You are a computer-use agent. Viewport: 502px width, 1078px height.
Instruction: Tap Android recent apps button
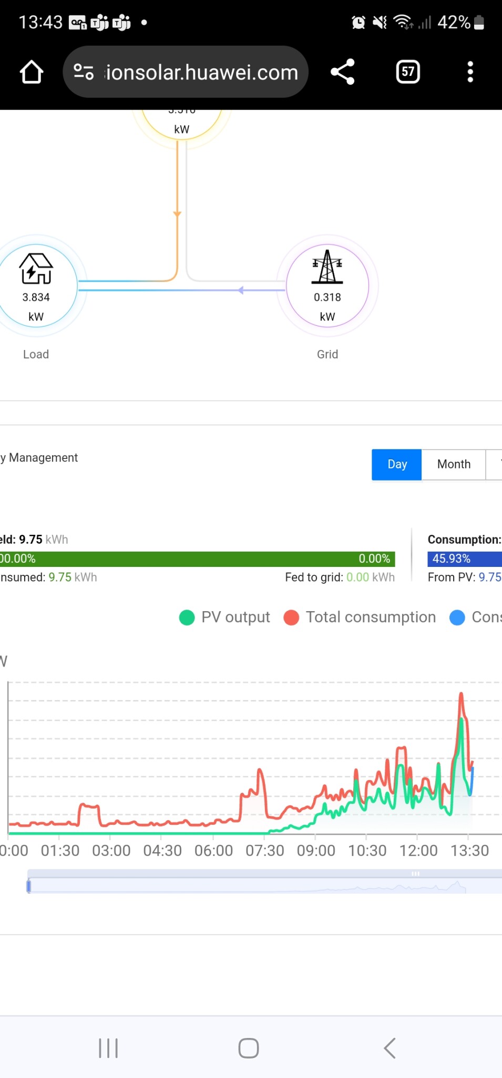(x=108, y=1048)
